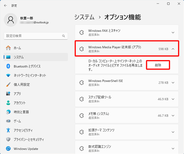Screen dimensions: 184x154
Task: Go to 個人用設定 category
Action: pyautogui.click(x=36, y=84)
